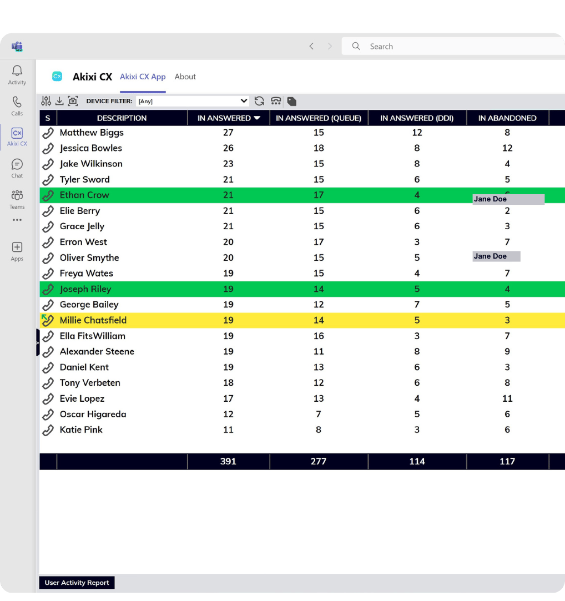Switch to the About tab
Image resolution: width=565 pixels, height=601 pixels.
pos(185,77)
